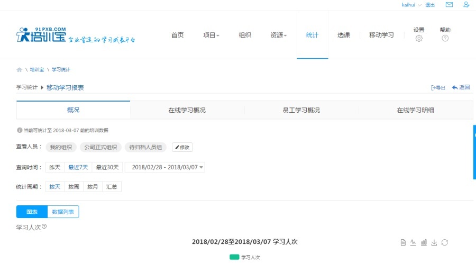Show the 图表 view
This screenshot has width=476, height=263.
pos(32,212)
